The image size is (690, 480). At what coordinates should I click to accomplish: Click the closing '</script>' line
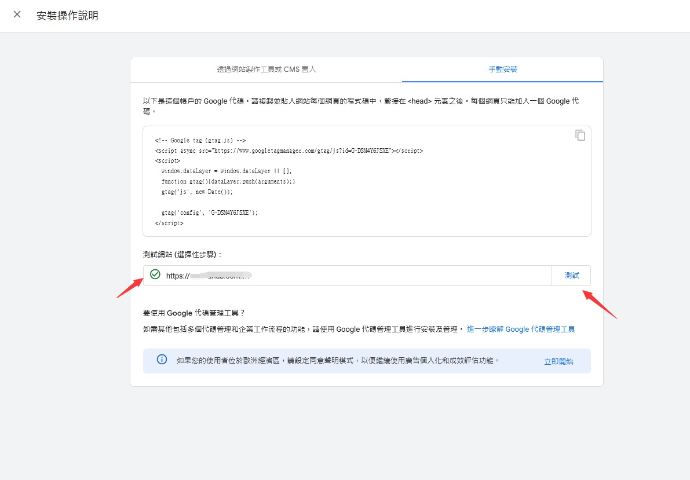169,223
